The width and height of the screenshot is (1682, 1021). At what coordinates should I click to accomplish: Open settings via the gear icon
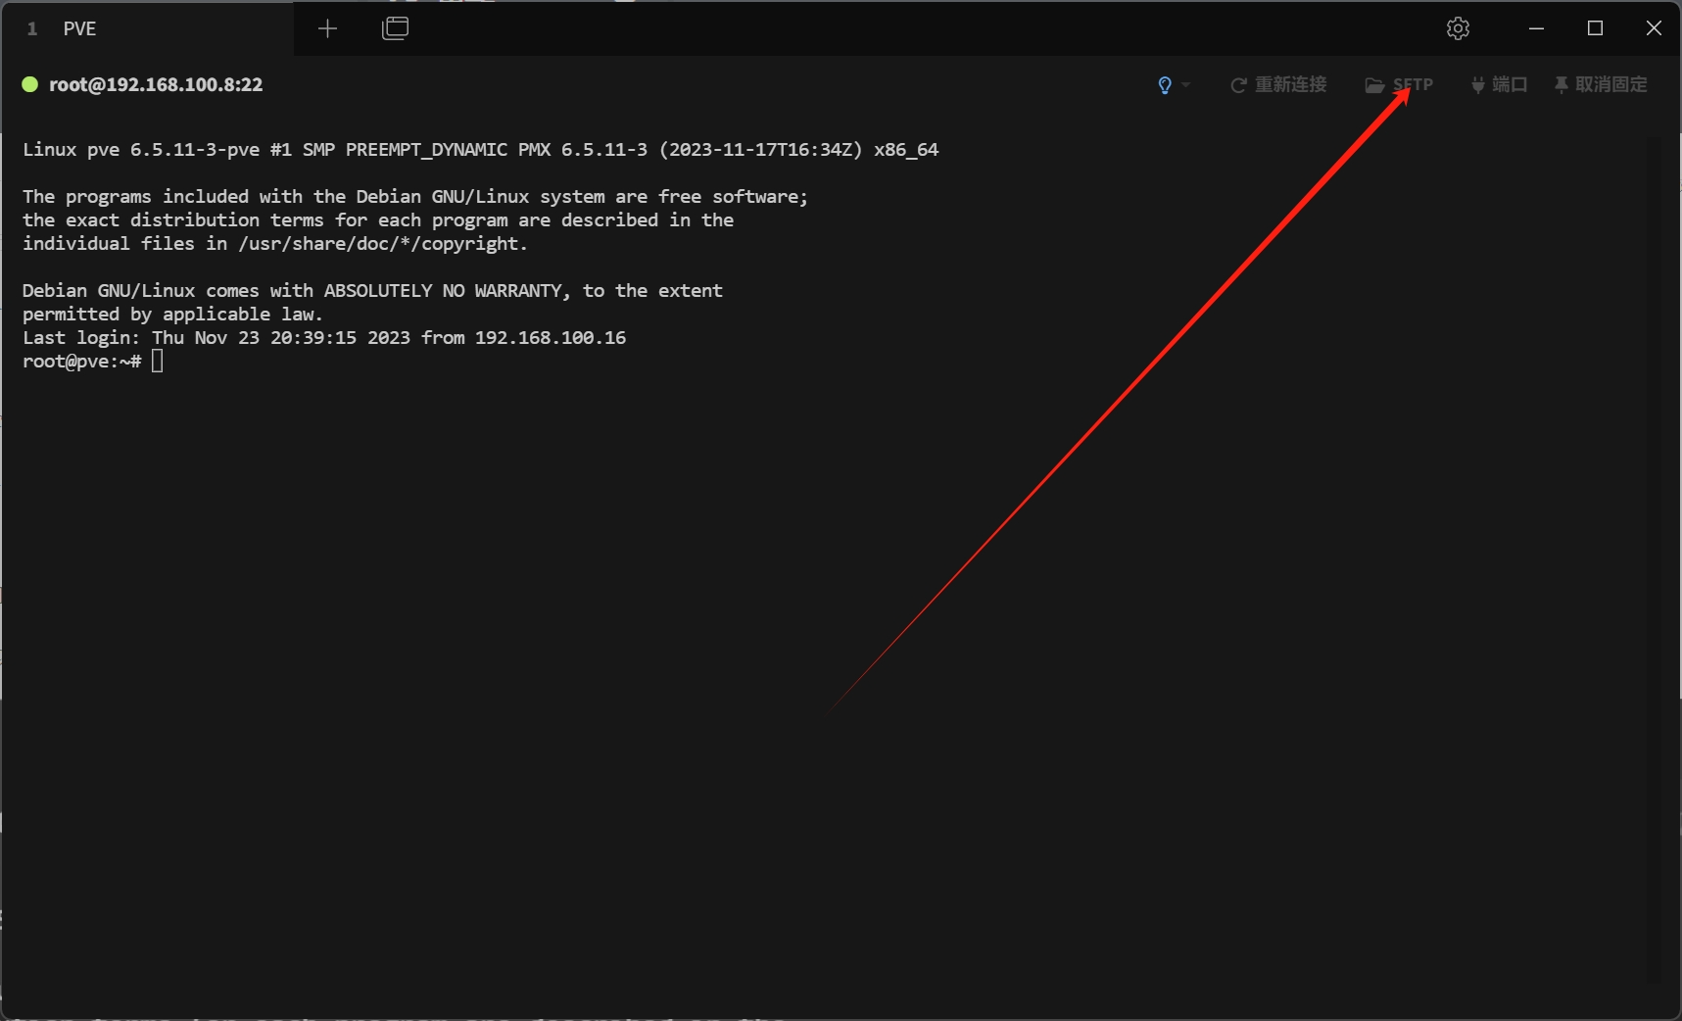(1458, 28)
